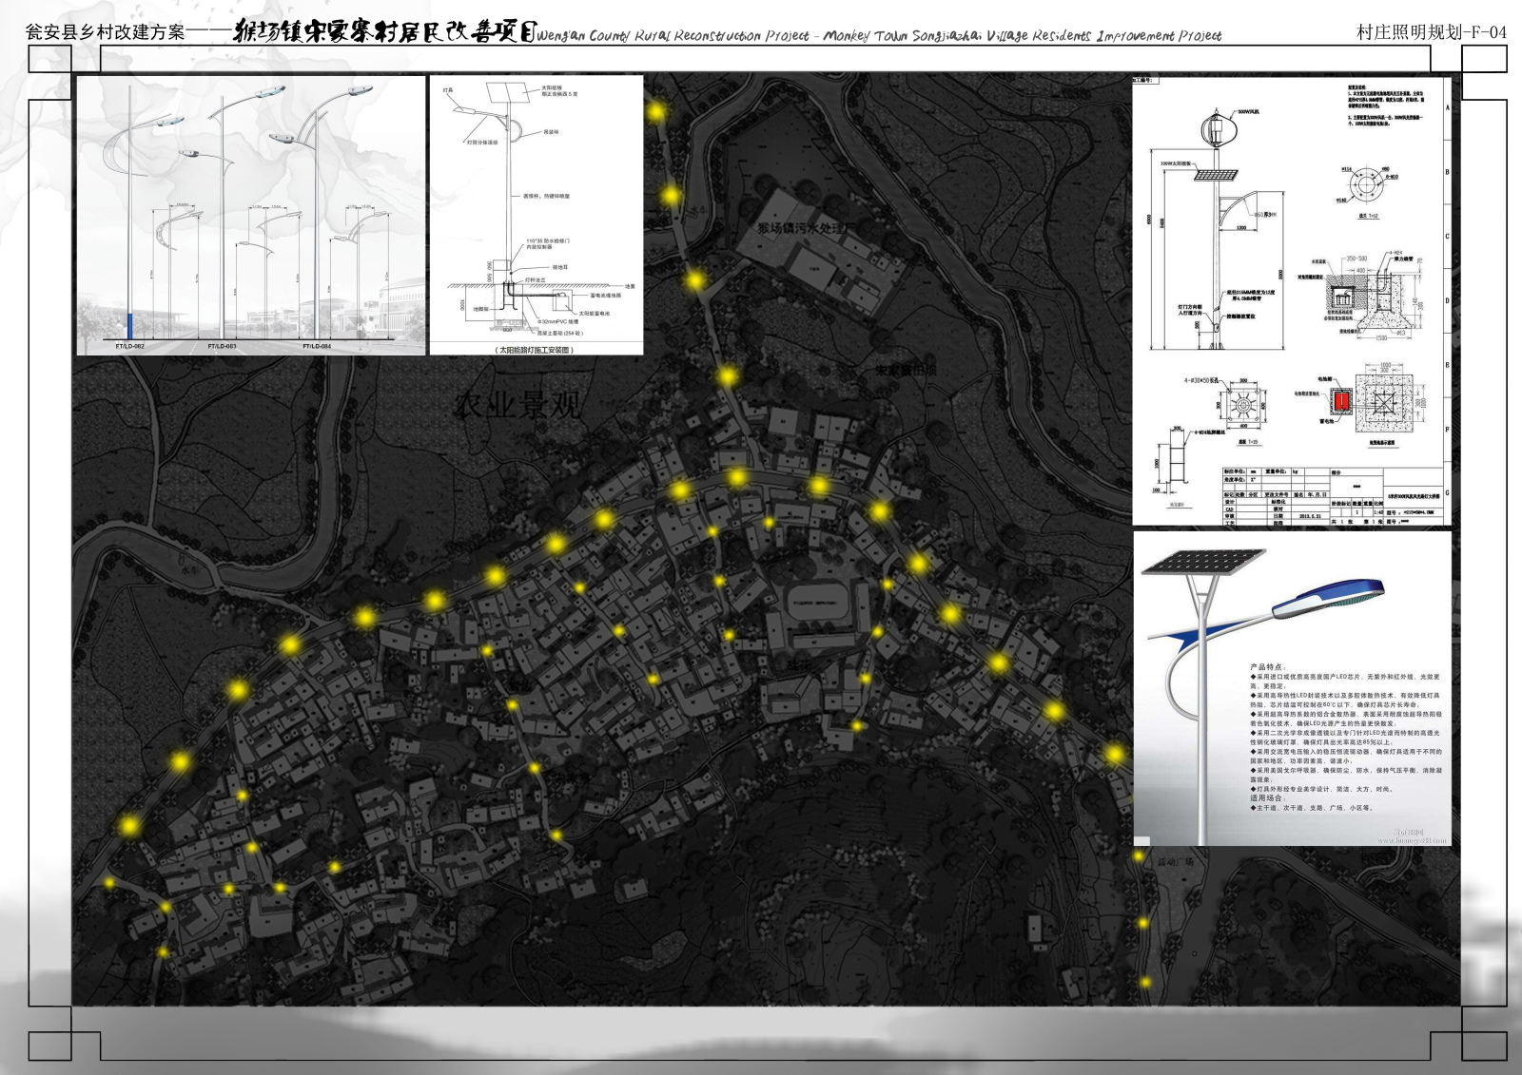
Task: Click the heading 瓮安县乡村改建方案
Action: (x=105, y=31)
